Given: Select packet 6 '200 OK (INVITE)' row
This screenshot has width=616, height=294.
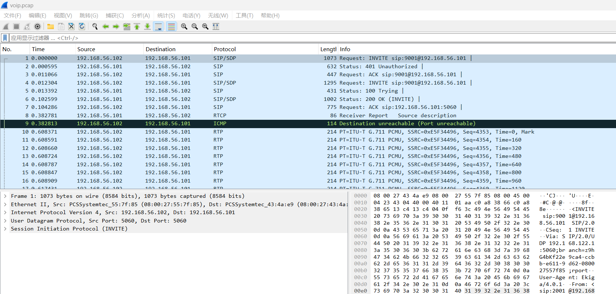Looking at the screenshot, I should [308, 99].
